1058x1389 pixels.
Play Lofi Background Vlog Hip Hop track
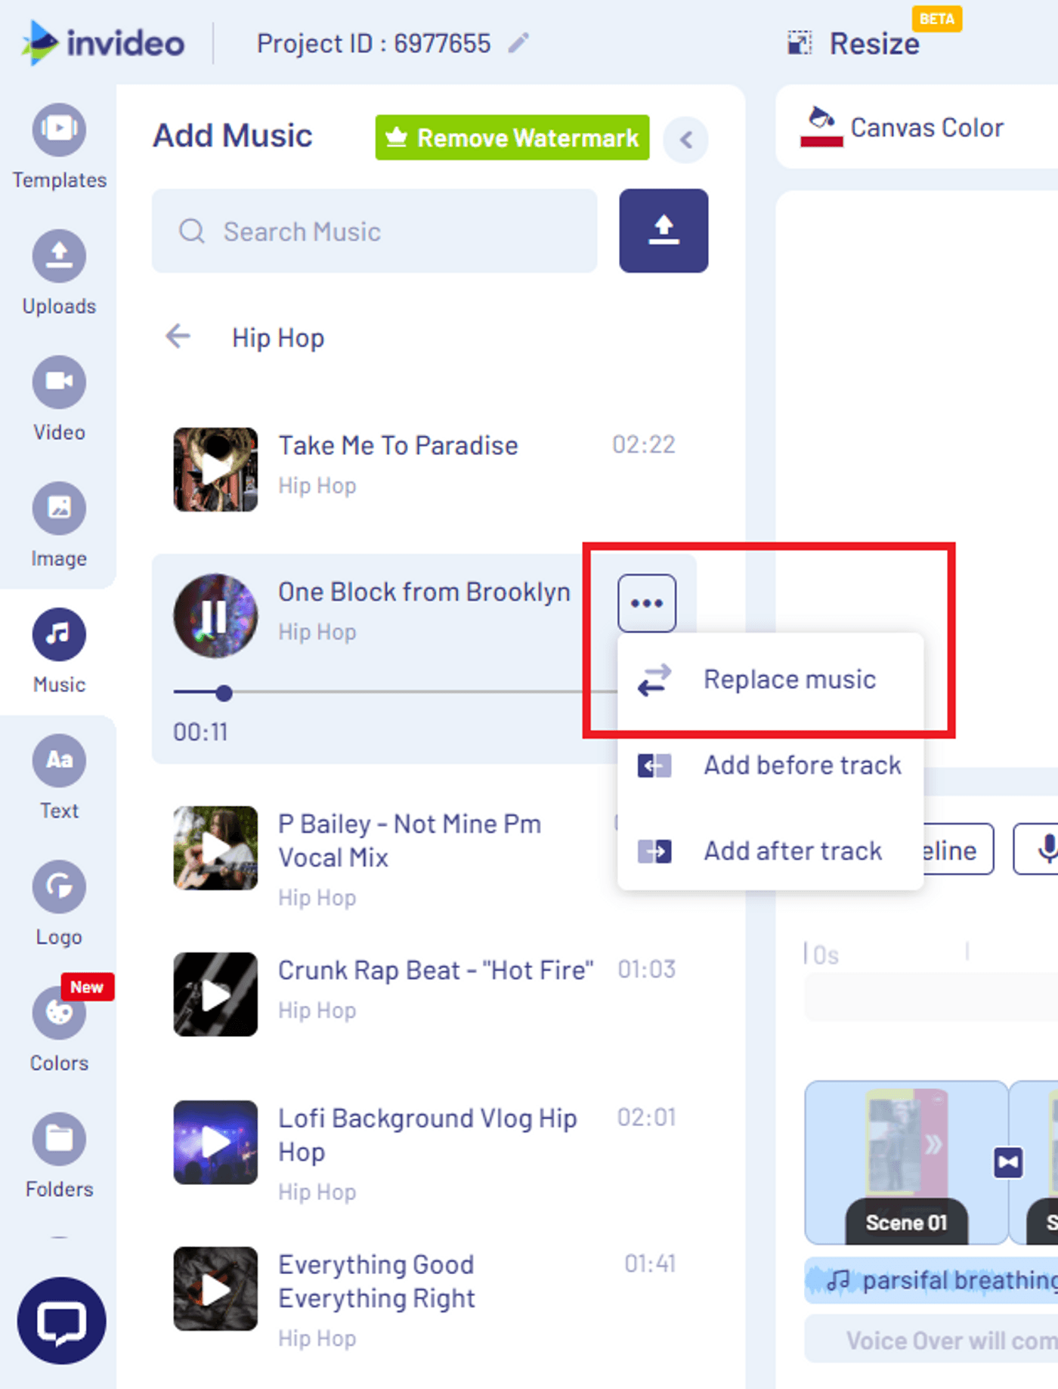pyautogui.click(x=215, y=1142)
